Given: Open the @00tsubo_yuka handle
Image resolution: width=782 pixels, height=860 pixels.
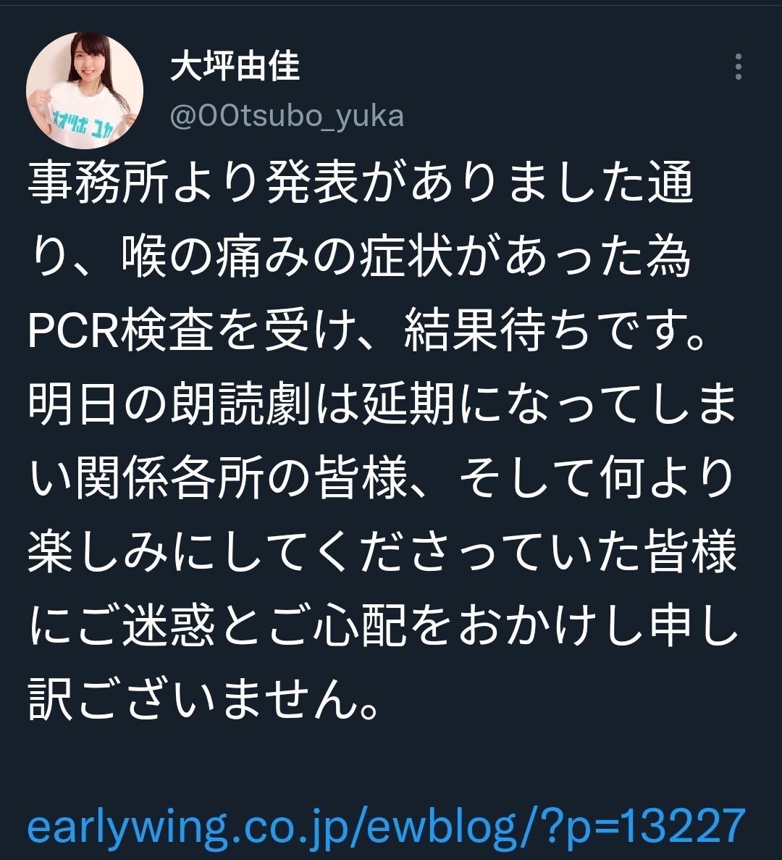Looking at the screenshot, I should tap(287, 116).
